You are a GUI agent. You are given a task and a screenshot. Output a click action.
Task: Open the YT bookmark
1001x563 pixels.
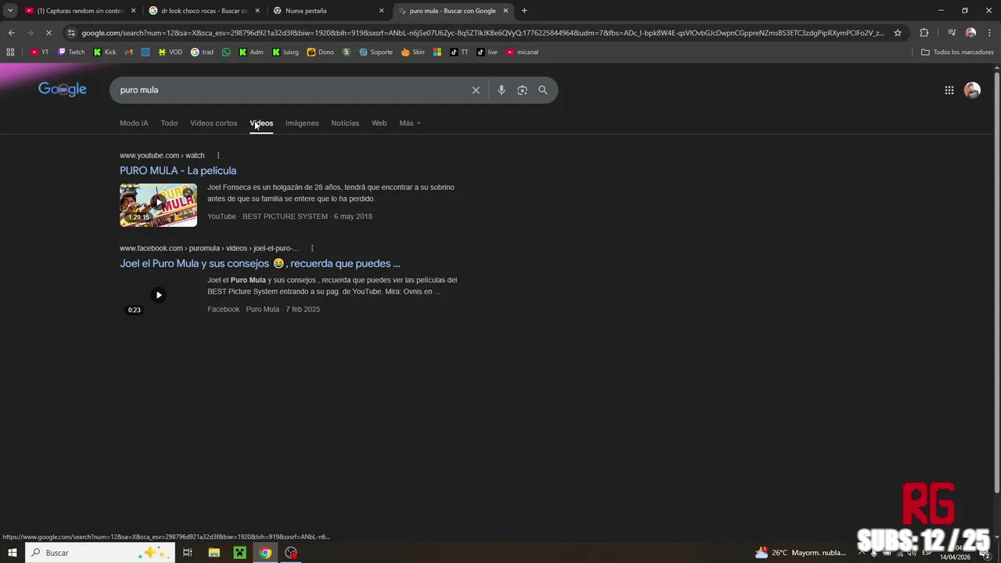tap(39, 52)
